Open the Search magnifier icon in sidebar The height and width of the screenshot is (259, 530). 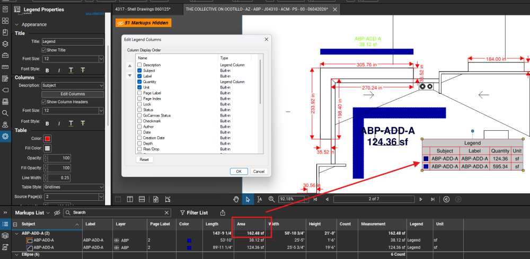click(x=5, y=113)
